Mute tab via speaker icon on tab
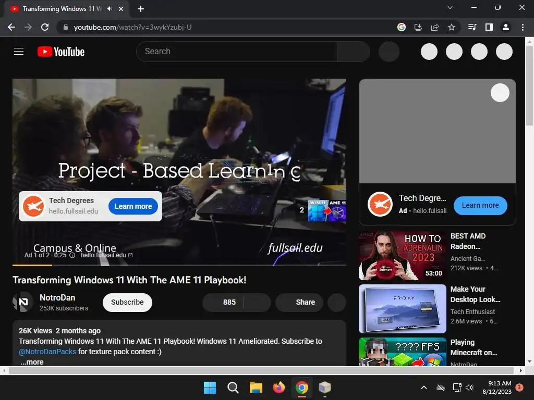534x400 pixels. [x=110, y=9]
